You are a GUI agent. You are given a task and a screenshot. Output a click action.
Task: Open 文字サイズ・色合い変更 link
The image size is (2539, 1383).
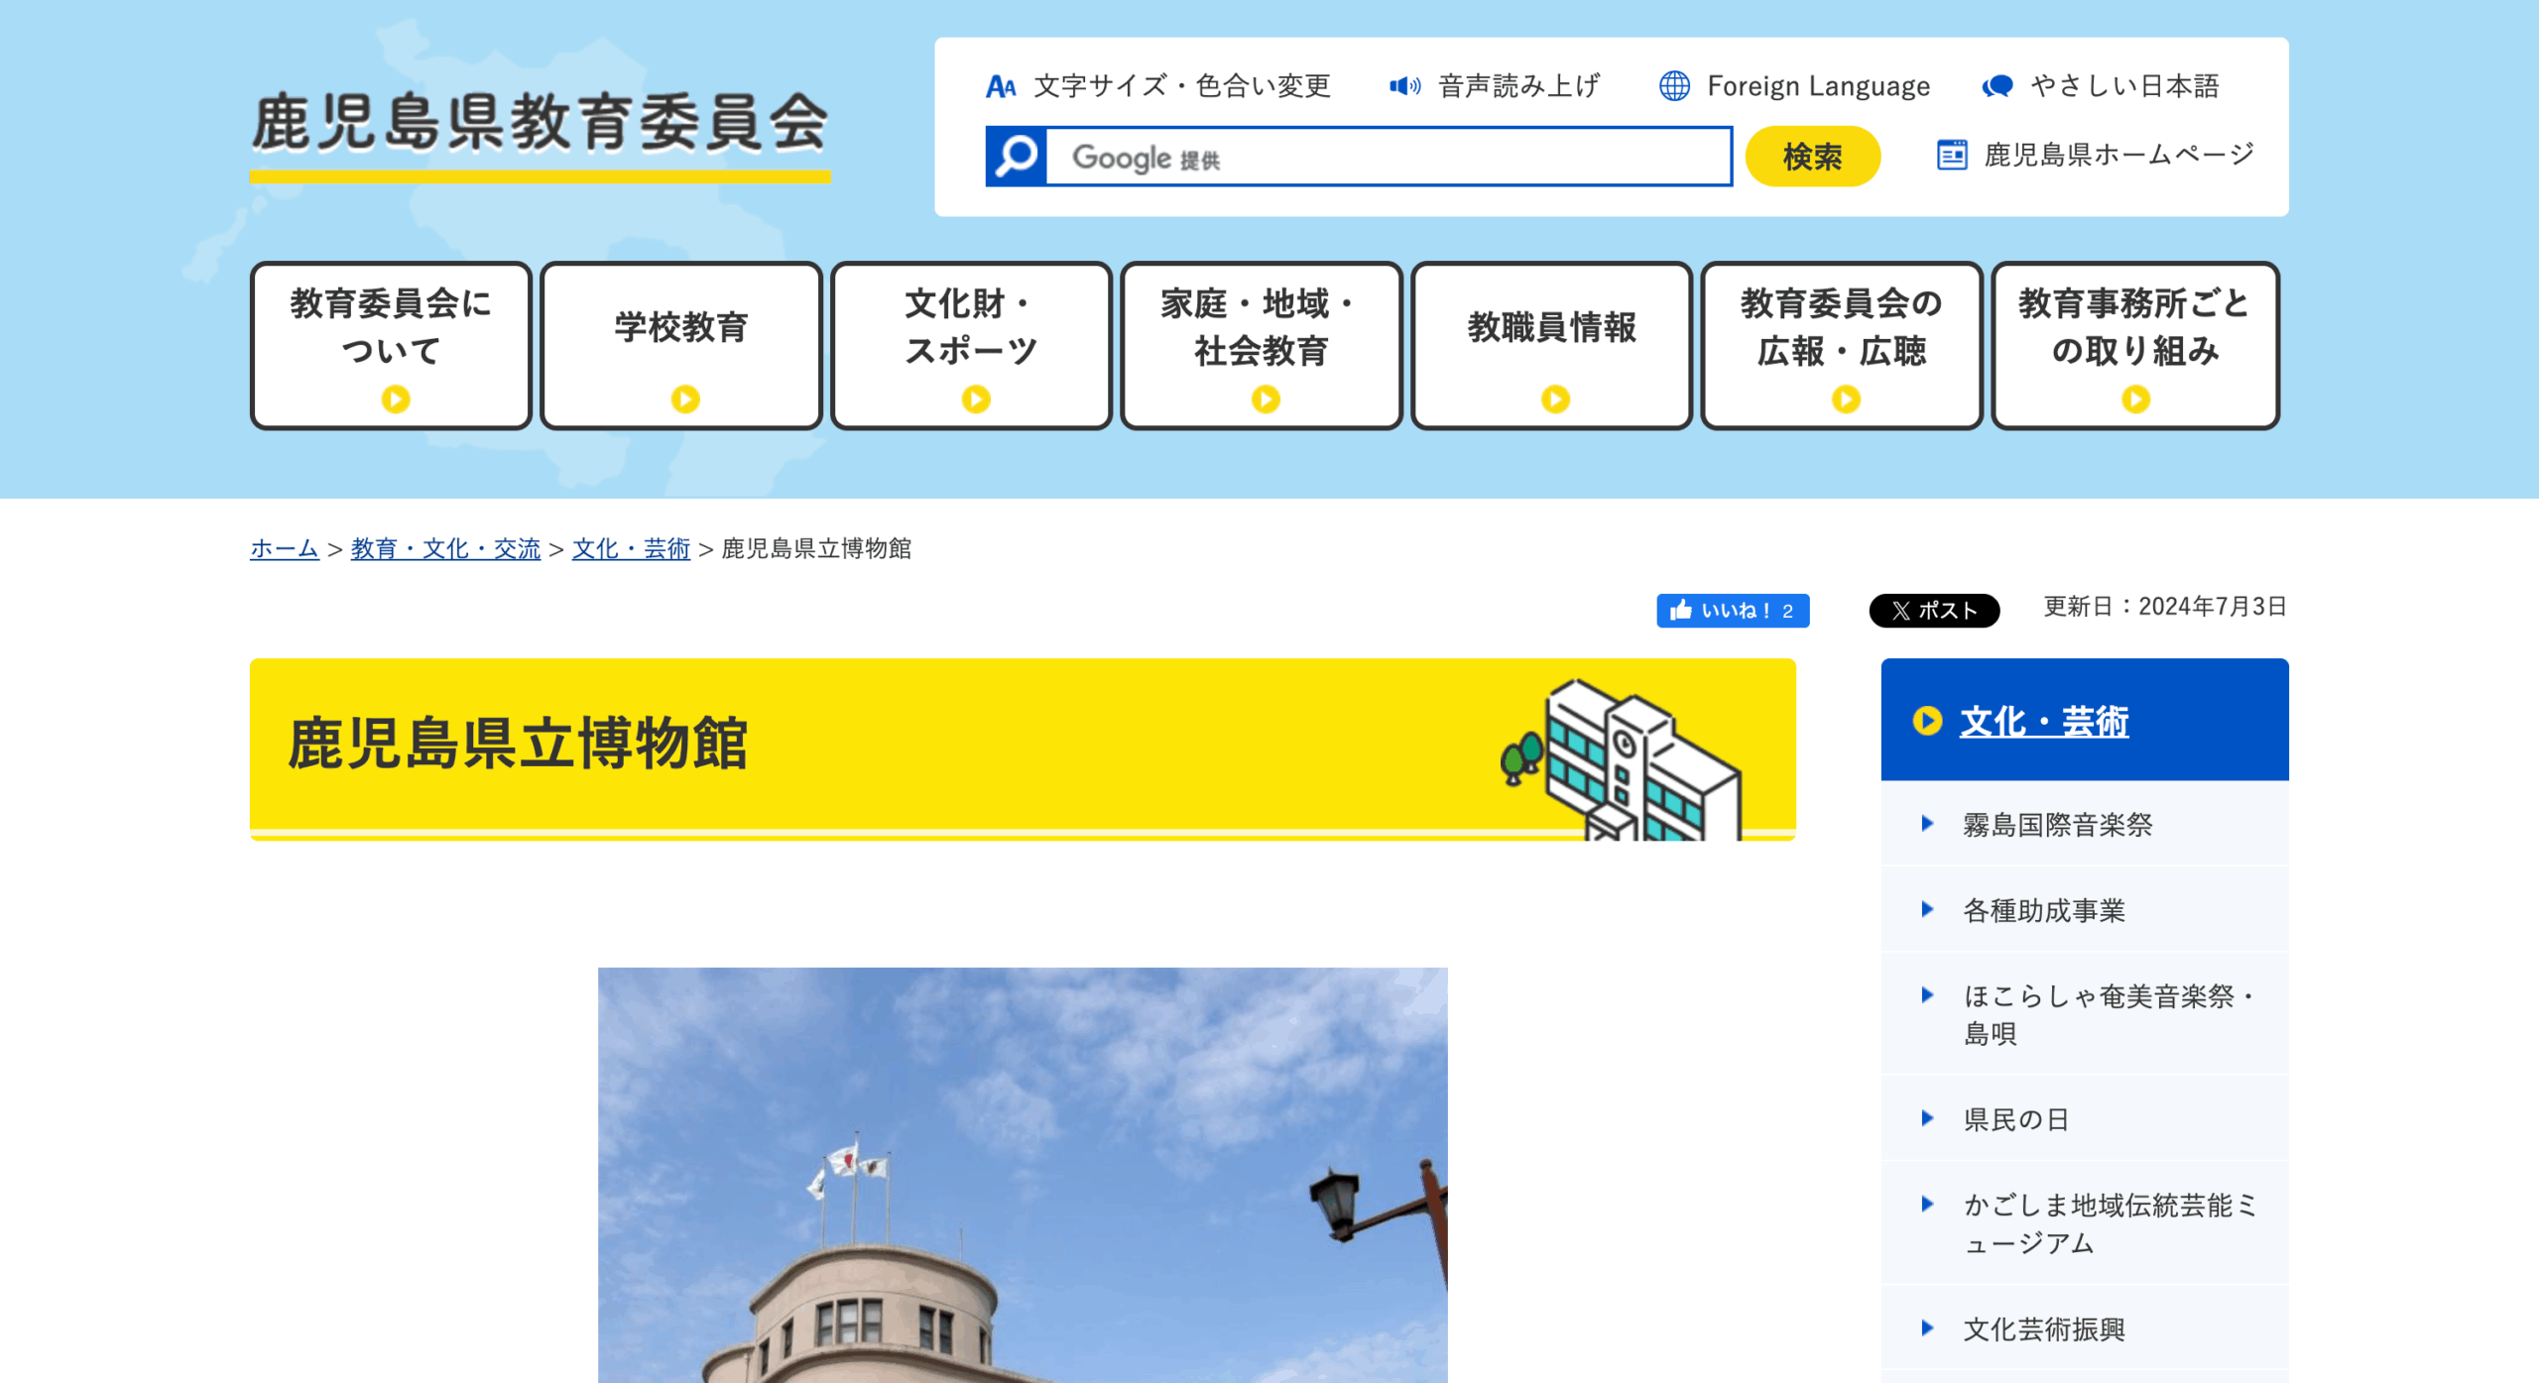pos(1182,86)
